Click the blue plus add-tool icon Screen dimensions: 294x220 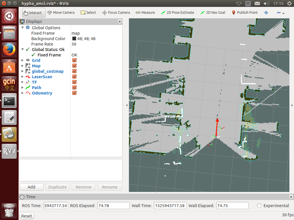(x=266, y=13)
